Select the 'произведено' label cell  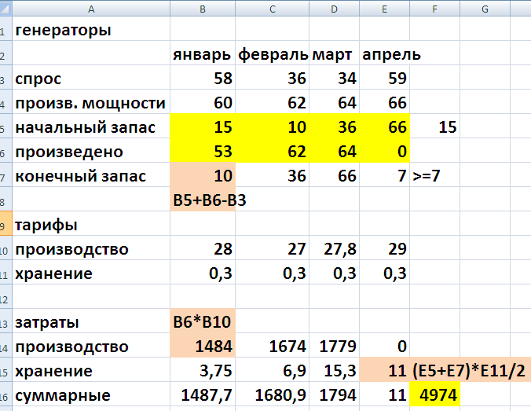[91, 152]
